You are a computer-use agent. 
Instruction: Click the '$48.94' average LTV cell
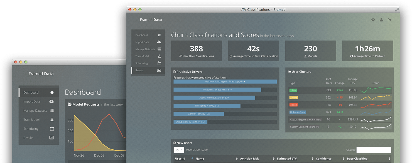[353, 97]
